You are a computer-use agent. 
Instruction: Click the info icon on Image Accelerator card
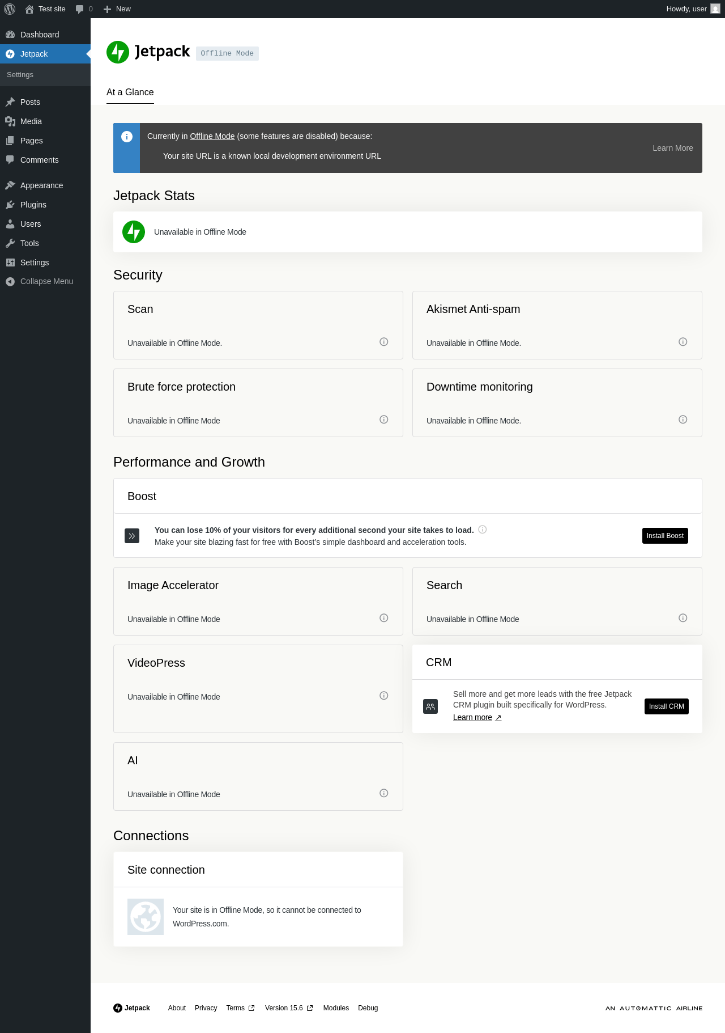point(383,618)
